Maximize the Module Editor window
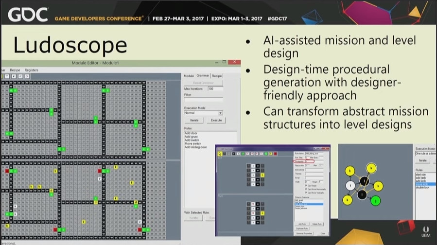The height and width of the screenshot is (245, 437). tap(225, 62)
